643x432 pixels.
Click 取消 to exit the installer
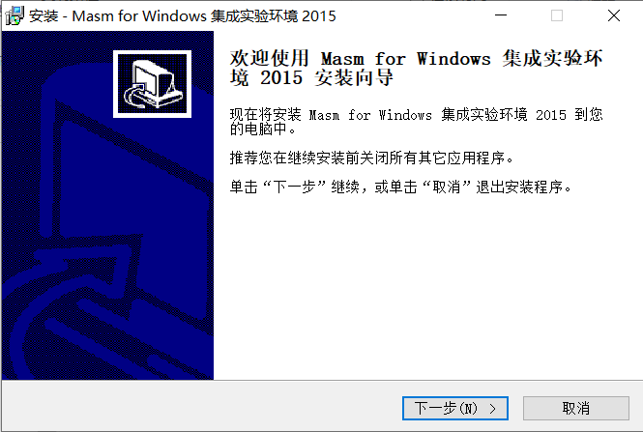tap(575, 408)
